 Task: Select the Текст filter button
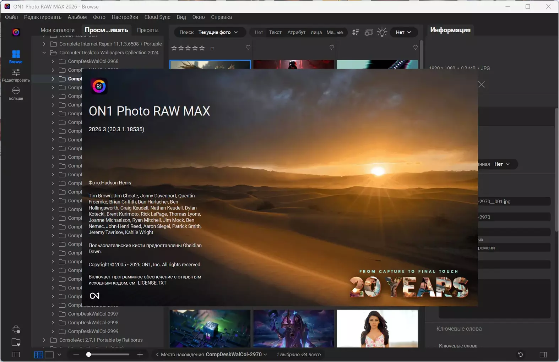tap(275, 32)
